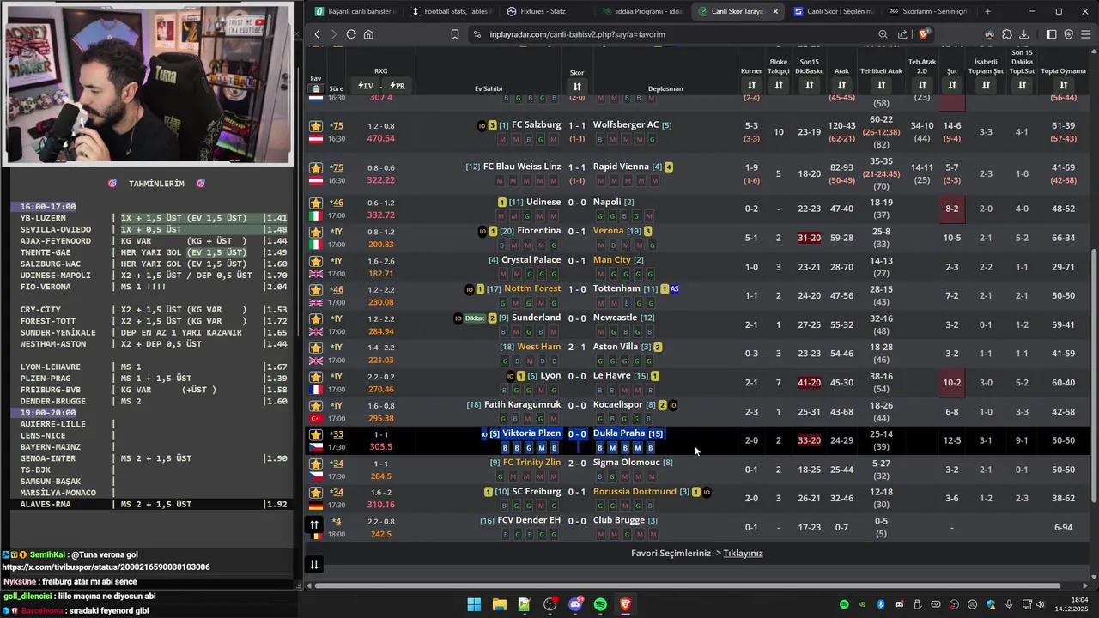
Task: Toggle favorite star for SC Freiburg row
Action: click(x=316, y=493)
